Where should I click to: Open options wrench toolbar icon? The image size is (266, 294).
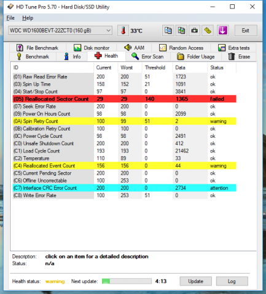pos(208,31)
